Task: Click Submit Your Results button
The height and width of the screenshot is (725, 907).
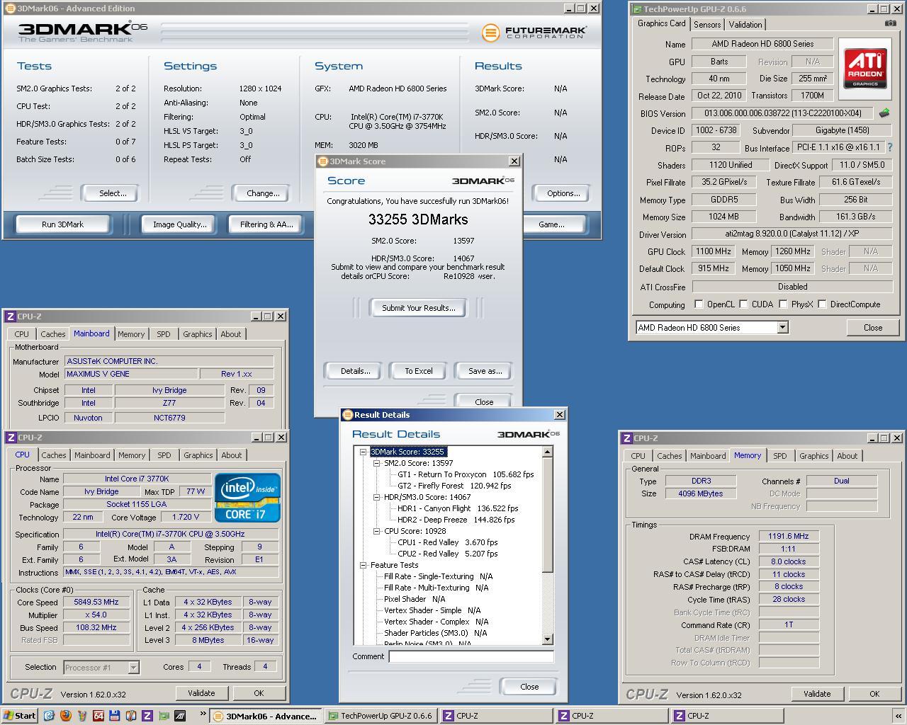Action: 418,308
